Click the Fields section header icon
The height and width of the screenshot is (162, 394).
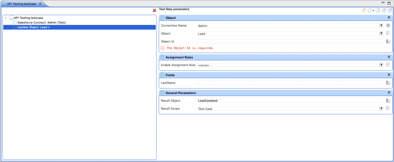coord(162,75)
